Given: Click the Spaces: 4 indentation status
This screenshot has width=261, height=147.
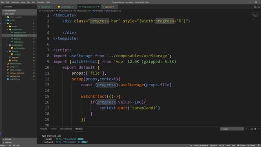Looking at the screenshot, I should (x=214, y=145).
